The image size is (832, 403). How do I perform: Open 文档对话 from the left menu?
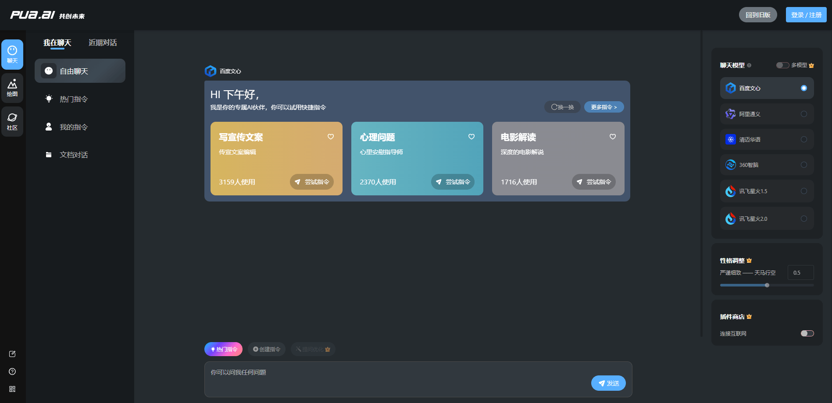74,155
